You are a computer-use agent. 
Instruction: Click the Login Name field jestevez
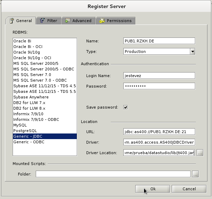(159, 76)
